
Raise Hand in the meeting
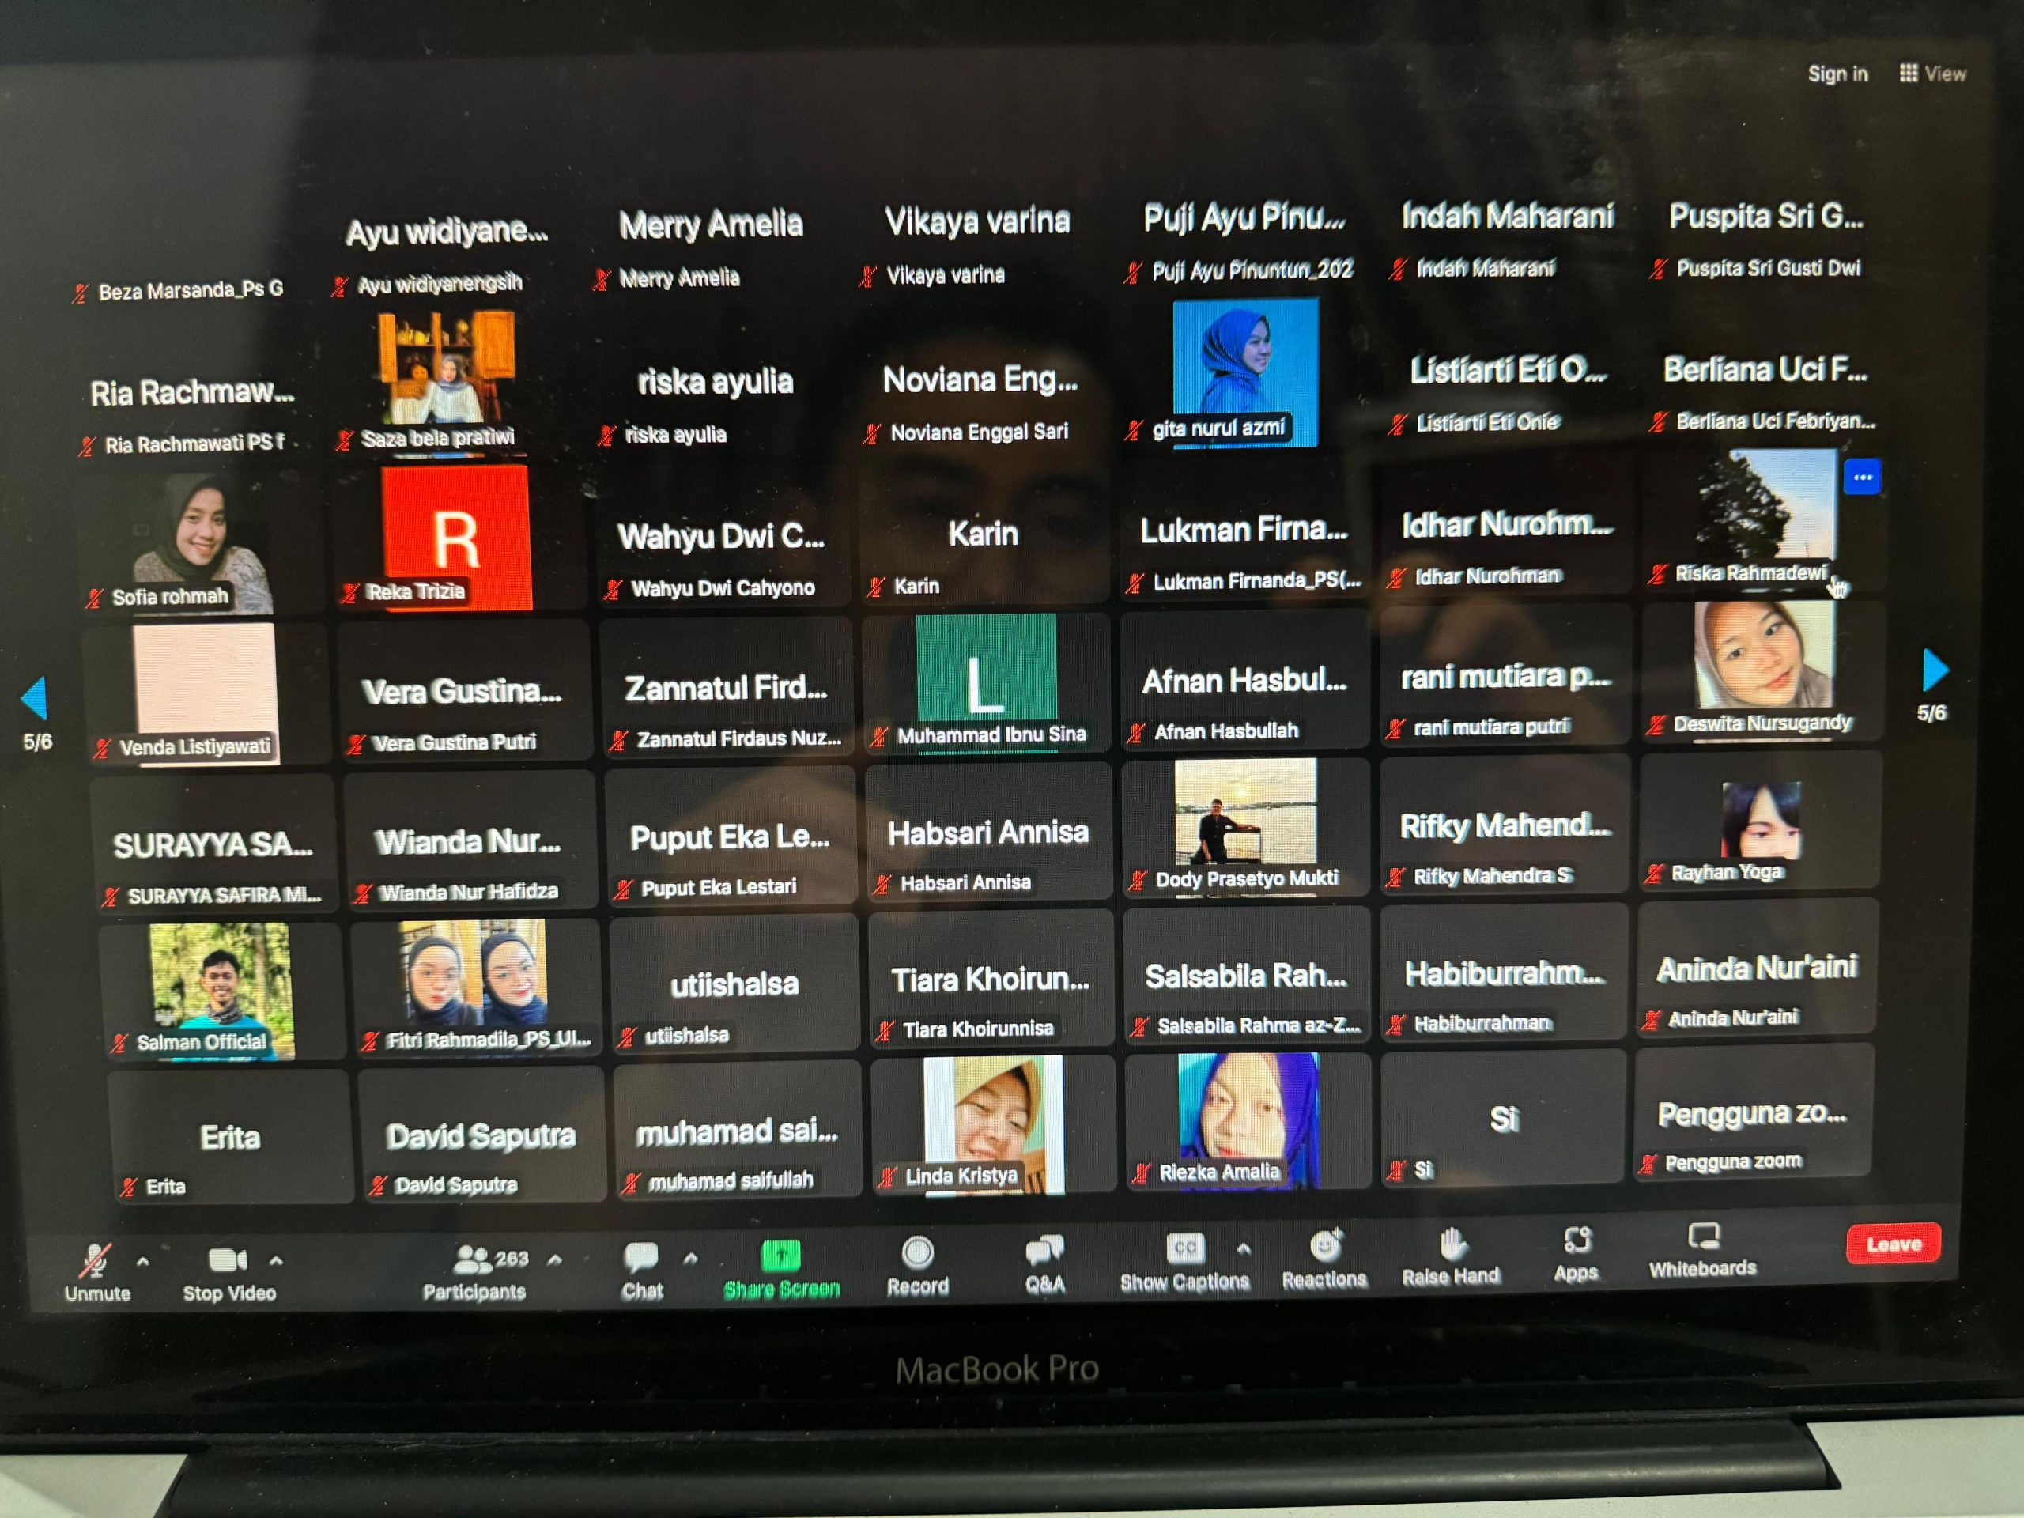[1452, 1252]
